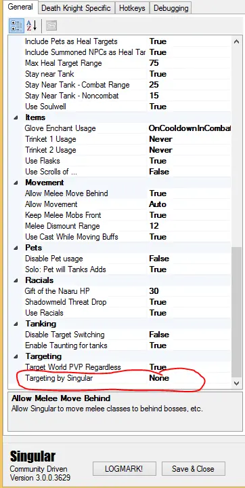Sort properties alphabetically with A-Z icon
This screenshot has height=488, width=245.
click(x=31, y=26)
